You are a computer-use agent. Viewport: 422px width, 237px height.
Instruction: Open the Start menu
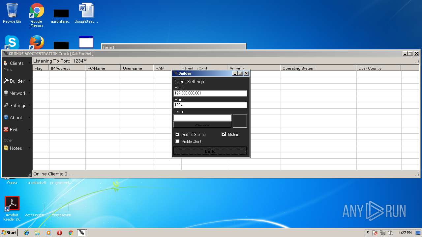(x=9, y=233)
